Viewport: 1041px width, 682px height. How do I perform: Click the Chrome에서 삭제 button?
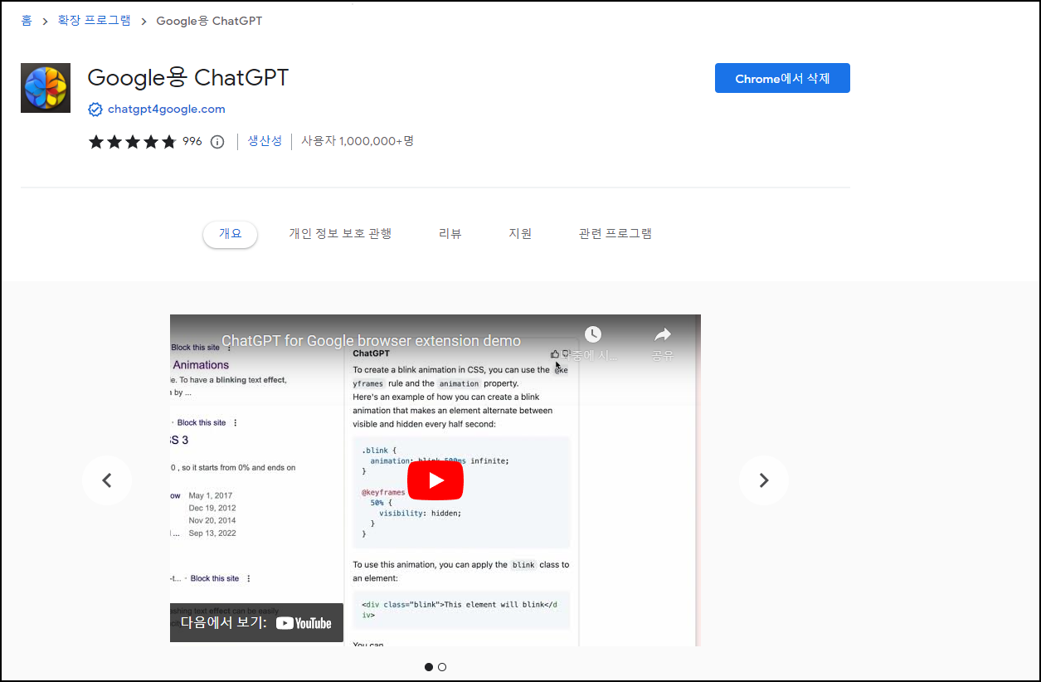point(782,78)
